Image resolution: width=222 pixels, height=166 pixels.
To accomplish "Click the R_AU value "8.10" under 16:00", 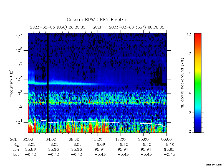I will click(x=124, y=144).
